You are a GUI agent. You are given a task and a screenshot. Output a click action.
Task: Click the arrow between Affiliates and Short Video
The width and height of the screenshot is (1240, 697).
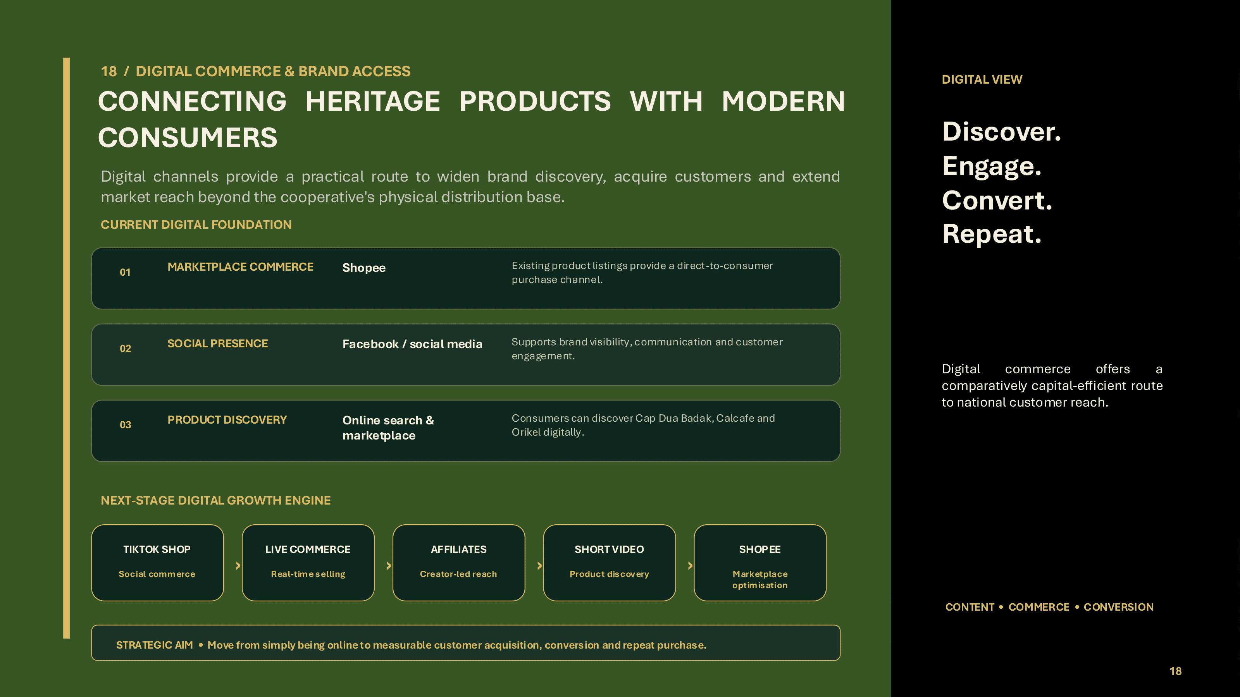pos(539,566)
